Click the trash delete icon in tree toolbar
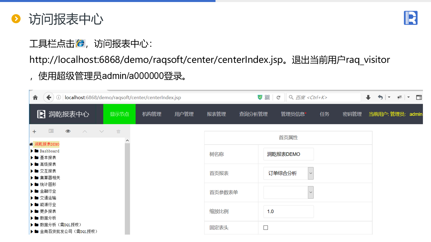431x242 pixels. [118, 131]
